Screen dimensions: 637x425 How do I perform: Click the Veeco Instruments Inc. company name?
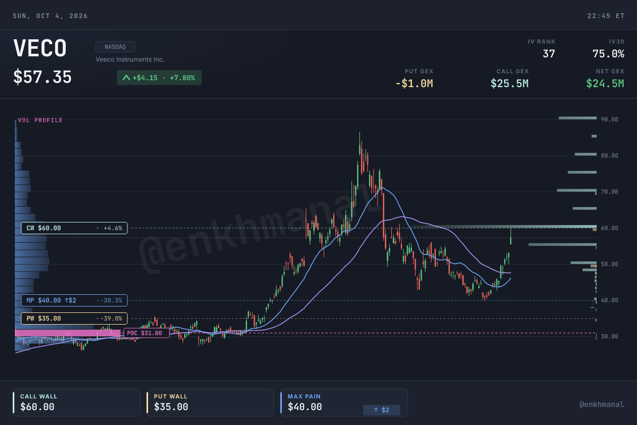(130, 59)
